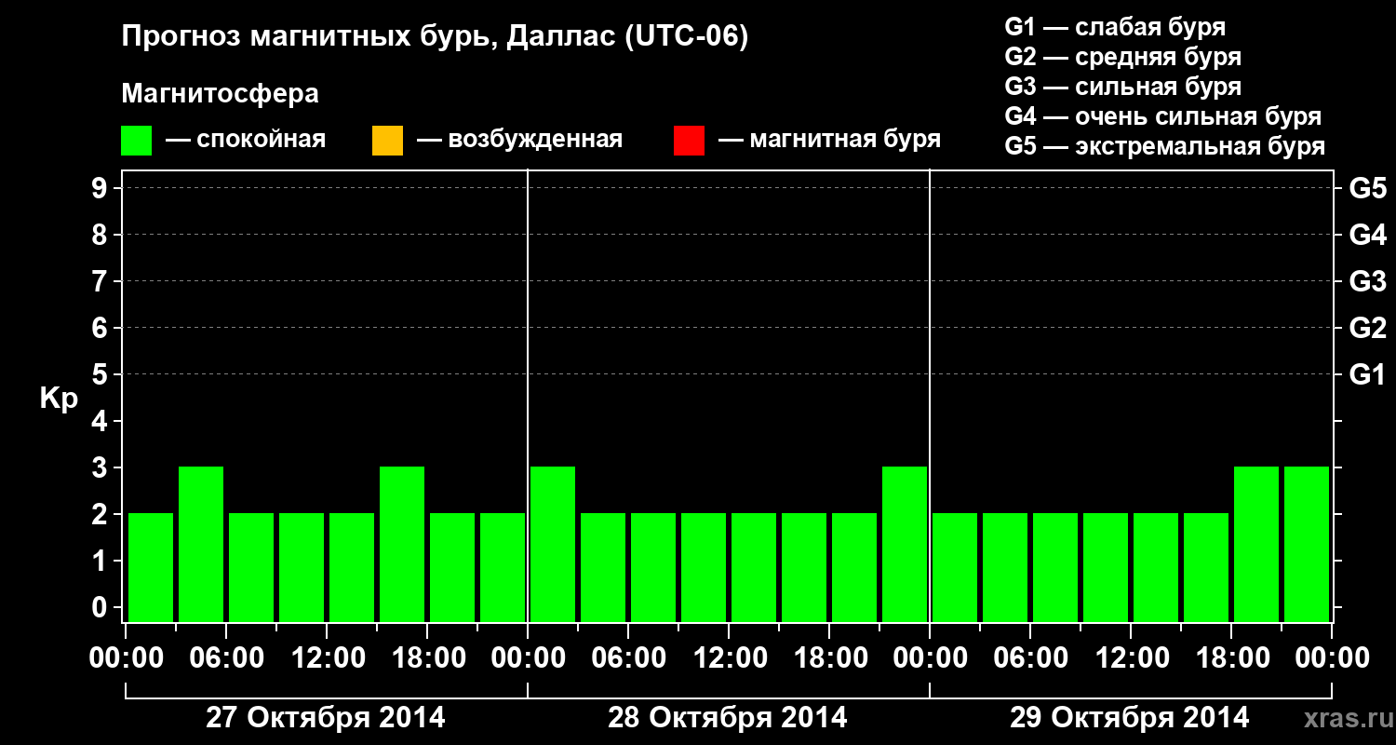
Task: Click the '5' value on the Kp axis
Action: tap(101, 374)
